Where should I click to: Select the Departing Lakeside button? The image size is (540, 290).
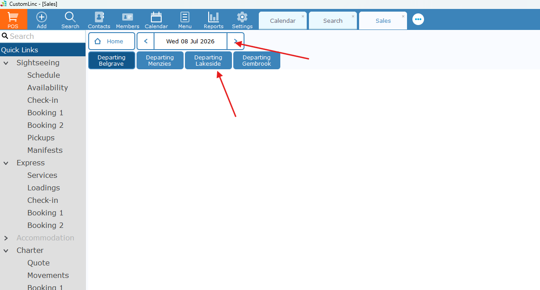(208, 60)
